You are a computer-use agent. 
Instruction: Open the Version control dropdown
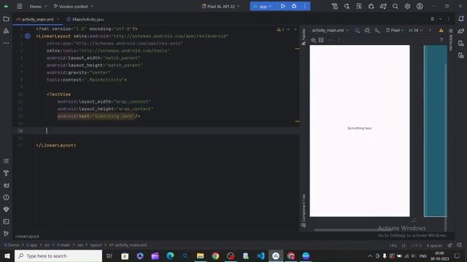coord(73,7)
